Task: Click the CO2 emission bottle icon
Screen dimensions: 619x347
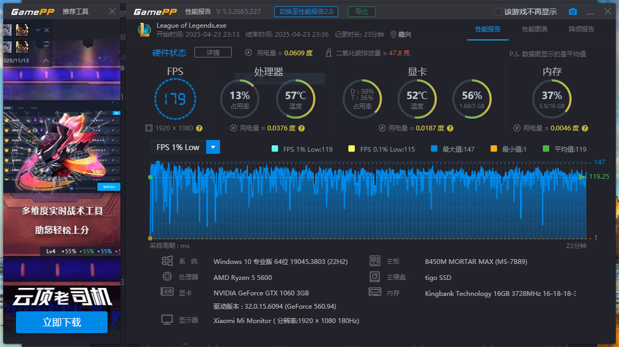Action: coord(329,53)
